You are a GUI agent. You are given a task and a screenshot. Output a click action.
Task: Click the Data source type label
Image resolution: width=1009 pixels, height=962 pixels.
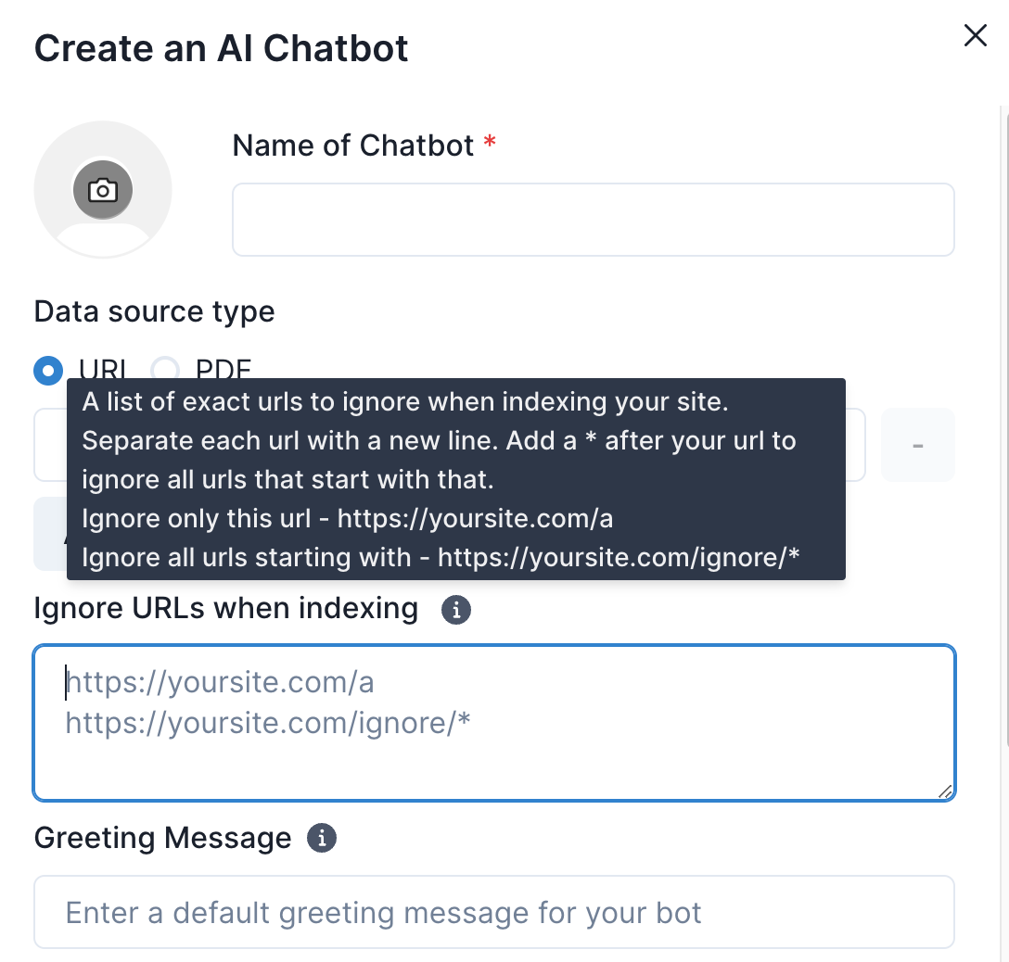pos(154,311)
